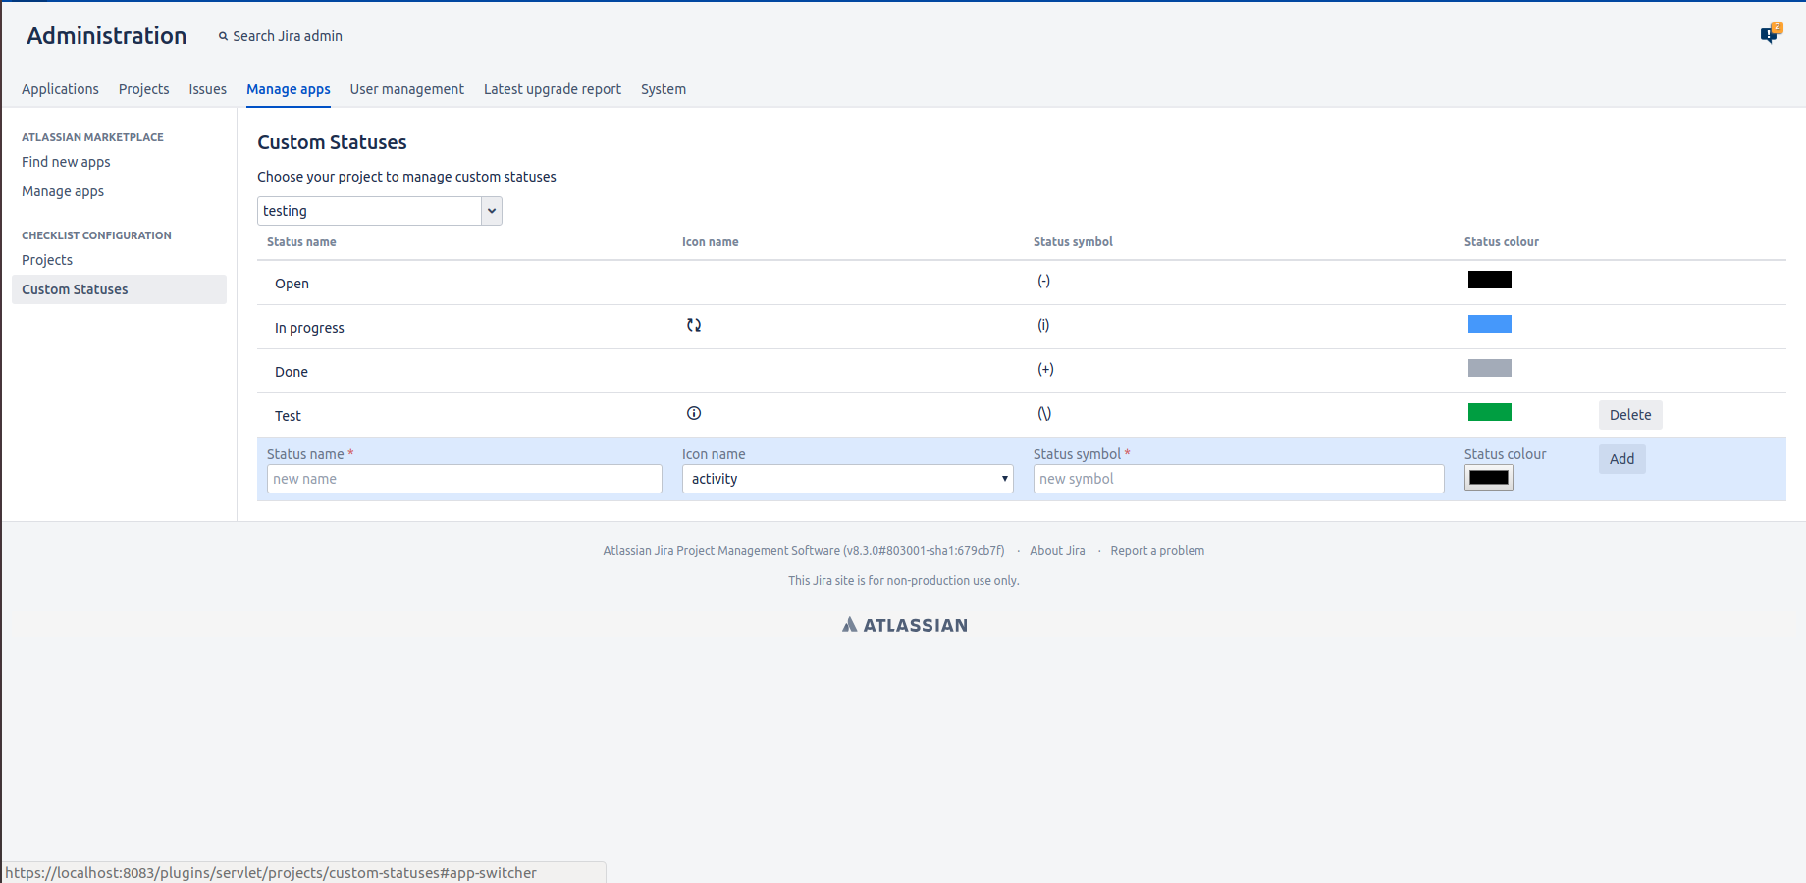Click the chevron on the testing project selector
1806x883 pixels.
[491, 210]
